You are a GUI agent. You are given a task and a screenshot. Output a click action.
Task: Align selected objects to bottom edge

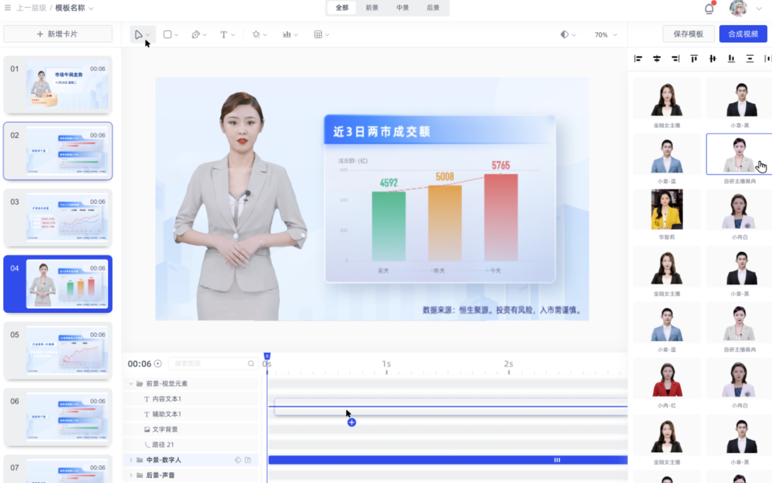[x=731, y=59]
